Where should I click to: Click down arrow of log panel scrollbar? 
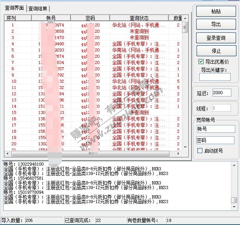point(234,207)
